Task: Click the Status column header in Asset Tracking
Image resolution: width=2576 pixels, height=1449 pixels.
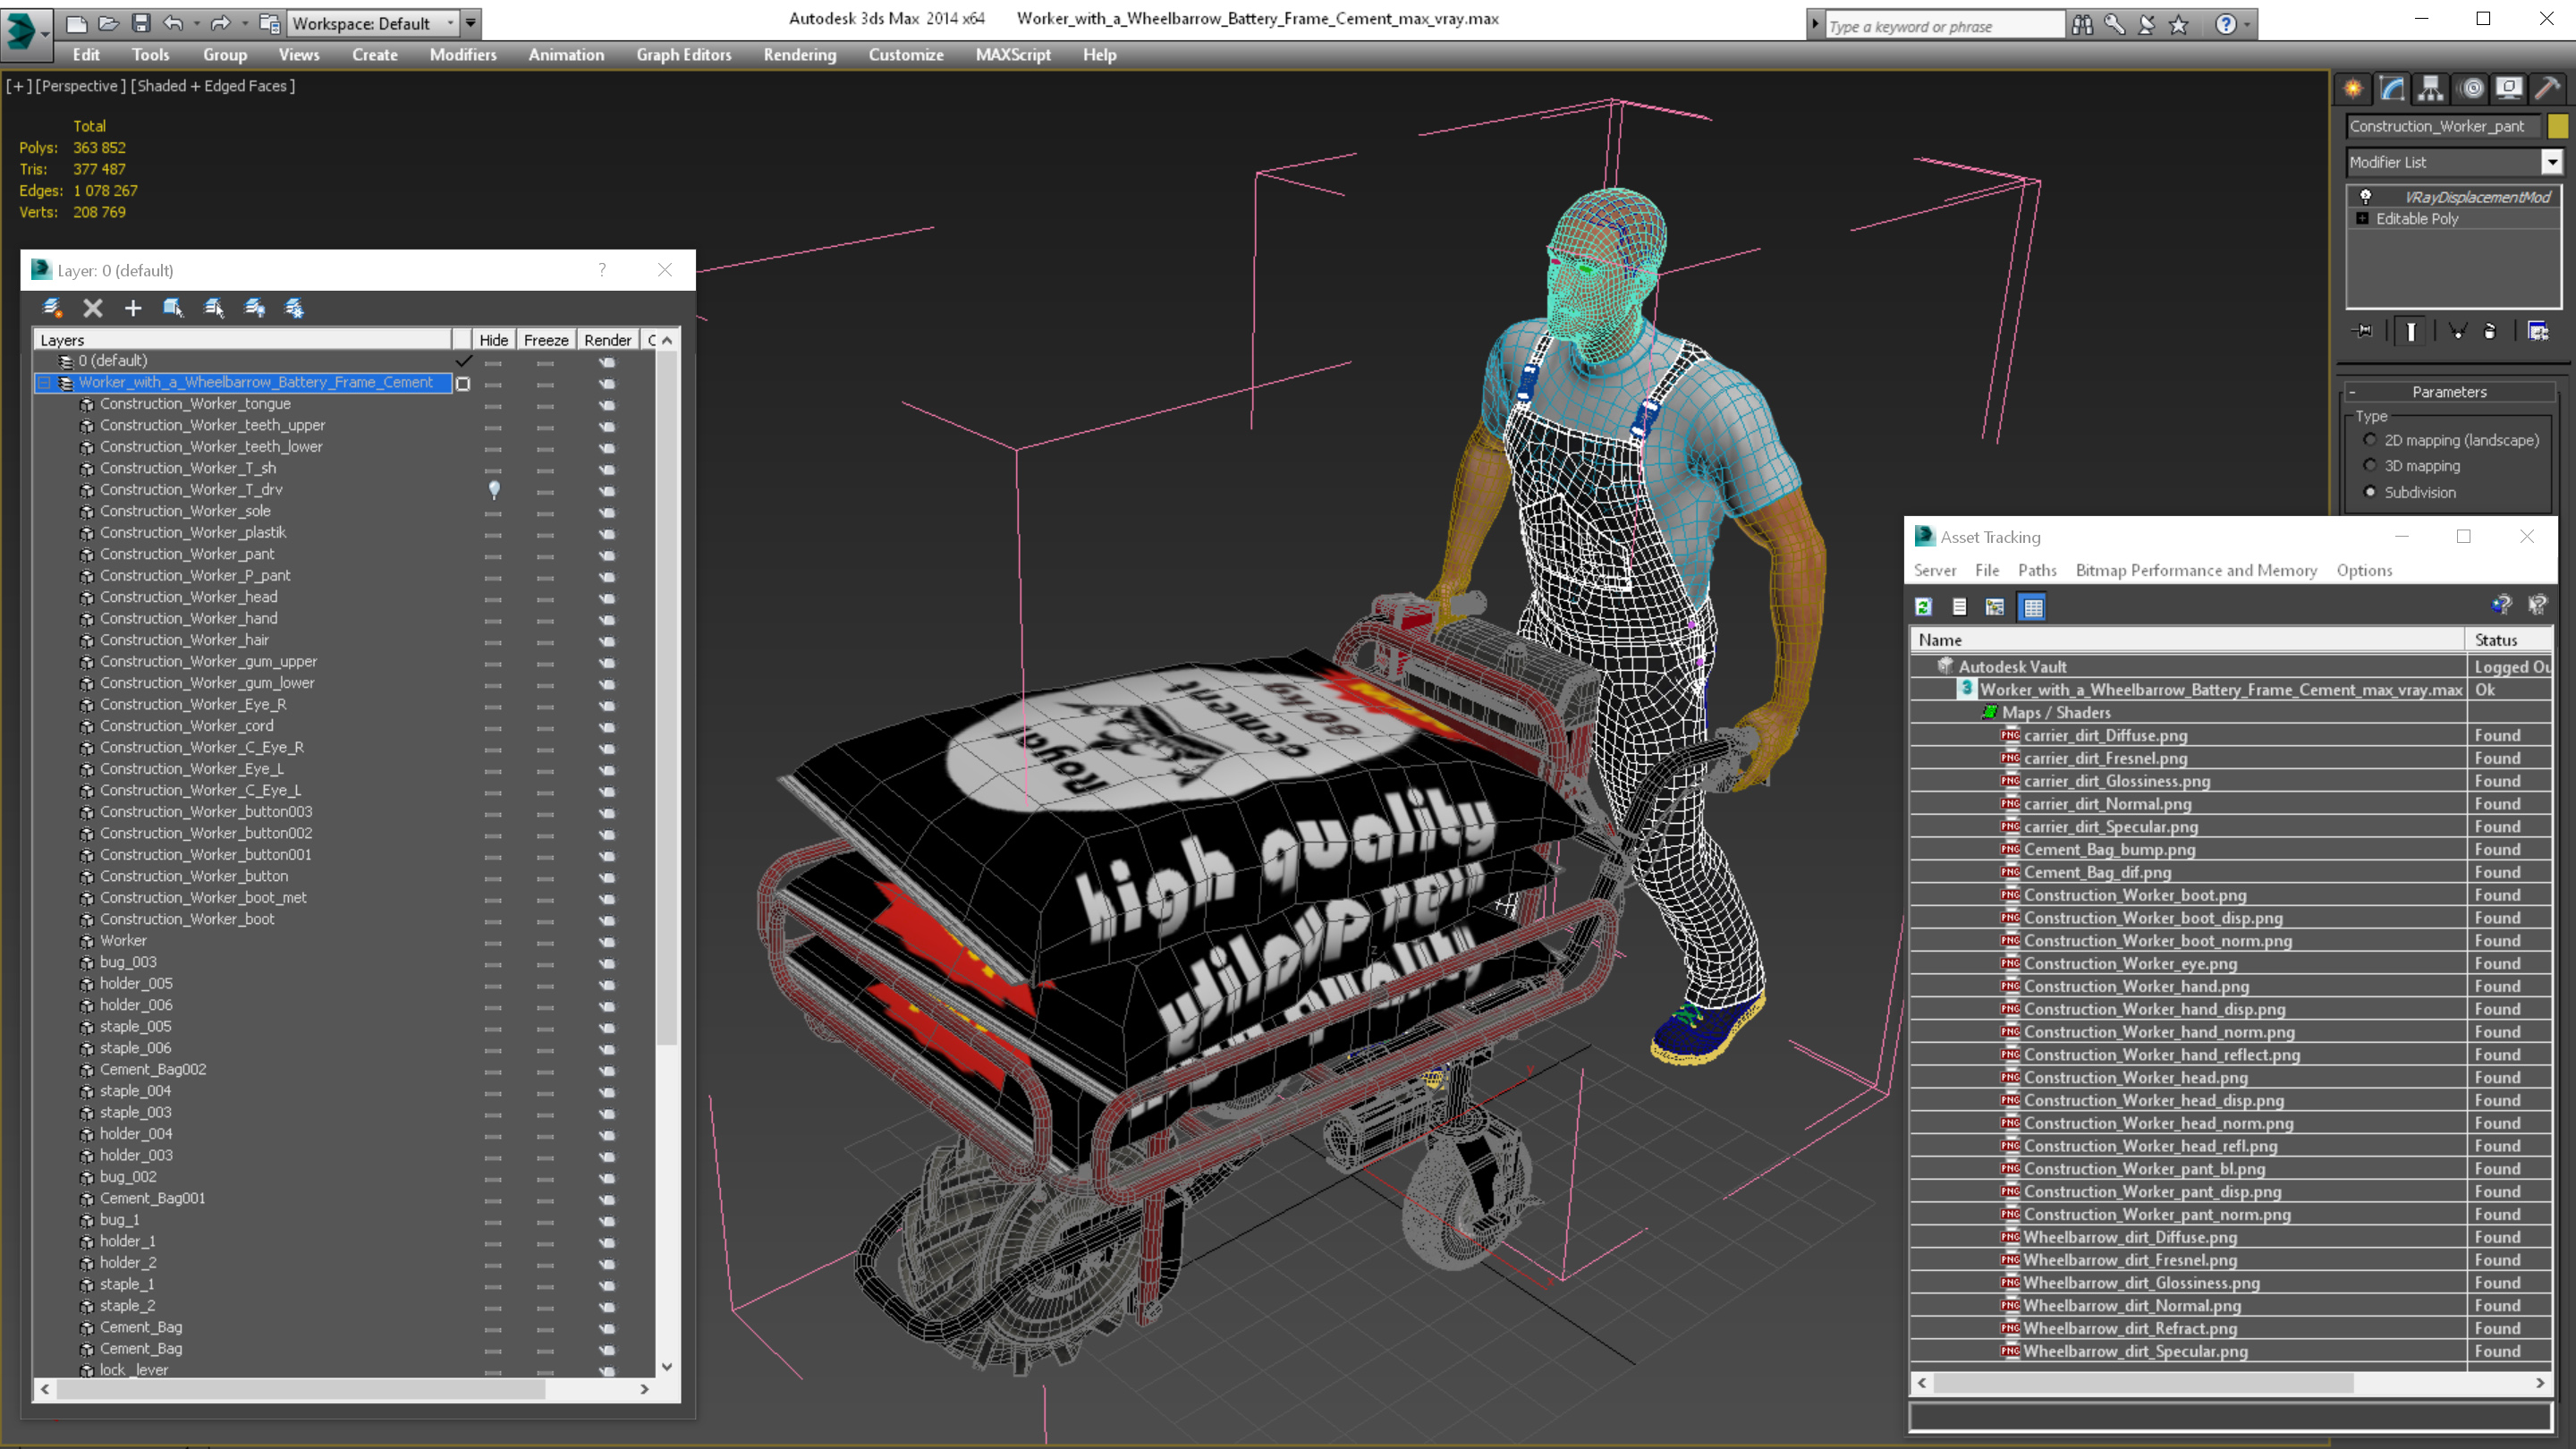Action: 2508,640
